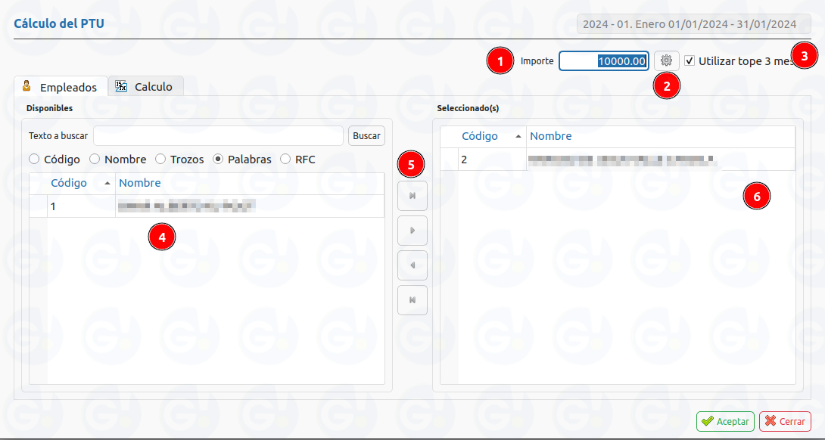Move one employee back to available list
The width and height of the screenshot is (825, 440).
point(412,265)
